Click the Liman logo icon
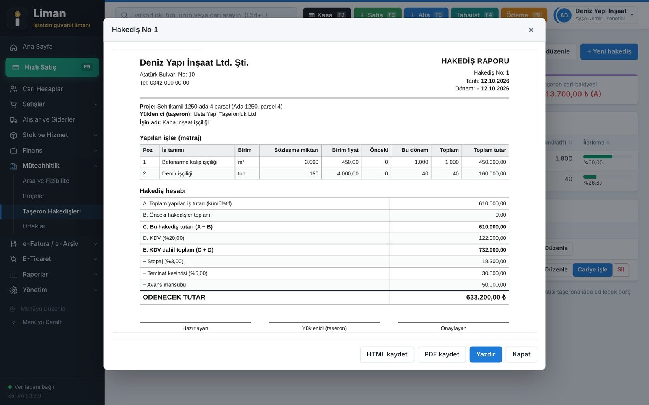Screen dimensions: 649x405 [17, 19]
